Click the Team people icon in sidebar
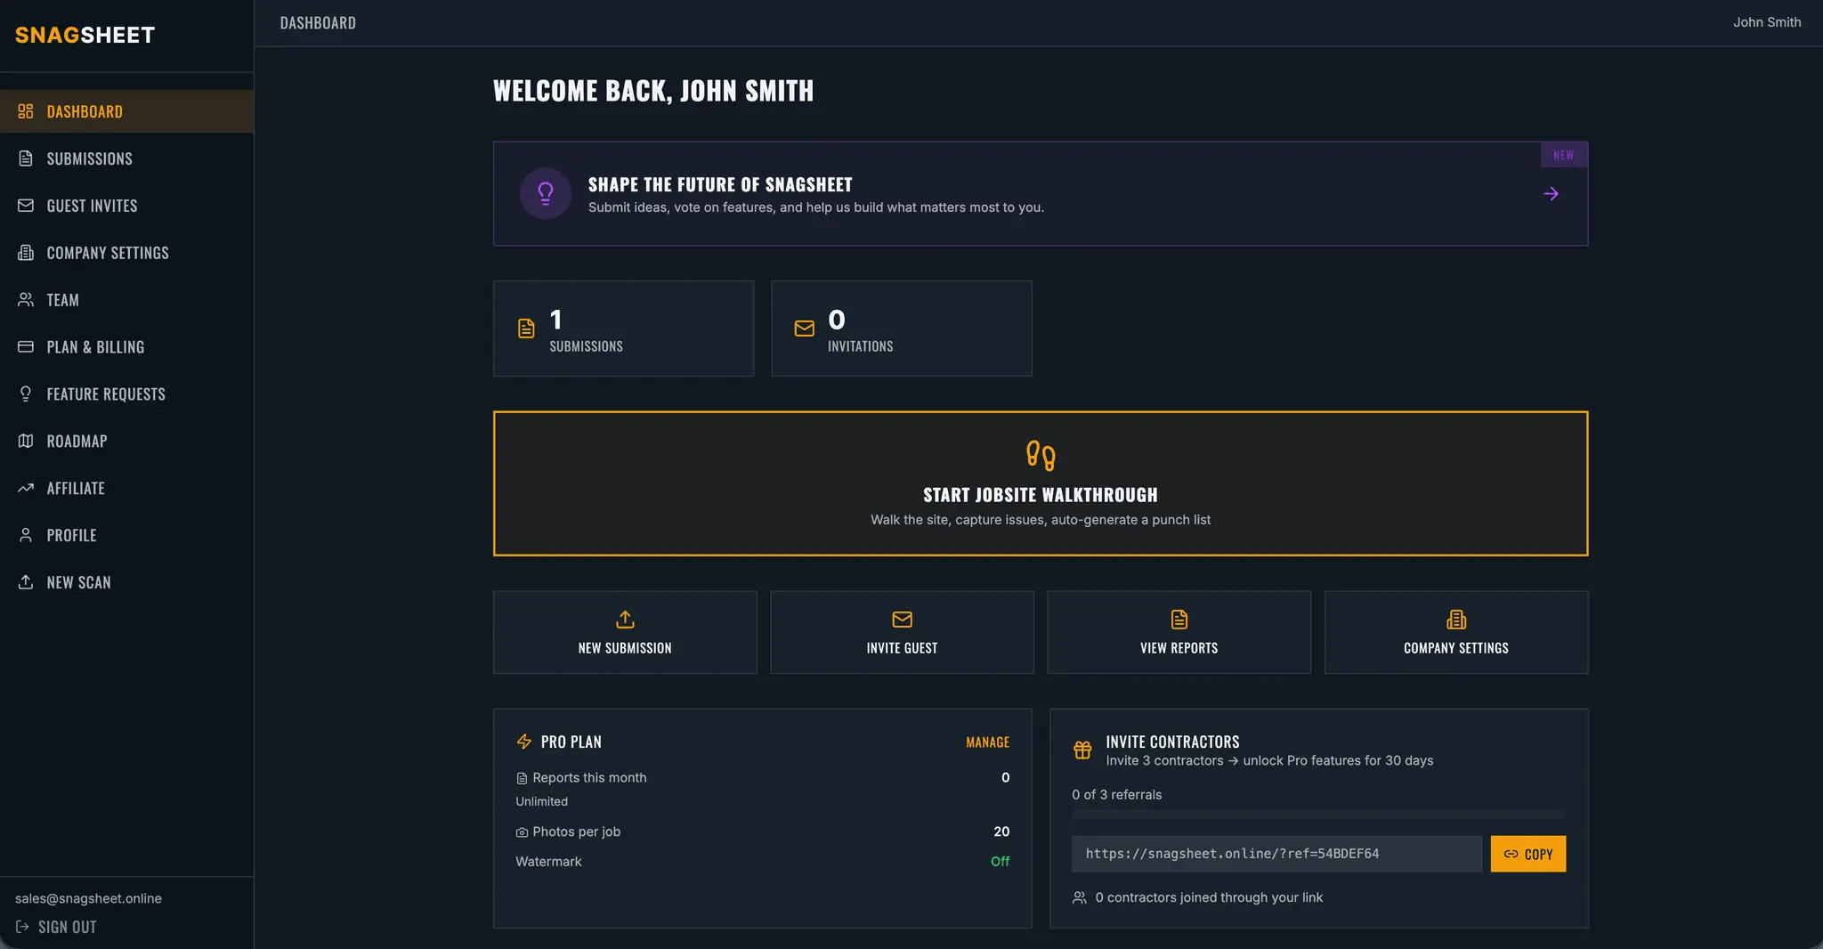The height and width of the screenshot is (949, 1823). (x=26, y=300)
